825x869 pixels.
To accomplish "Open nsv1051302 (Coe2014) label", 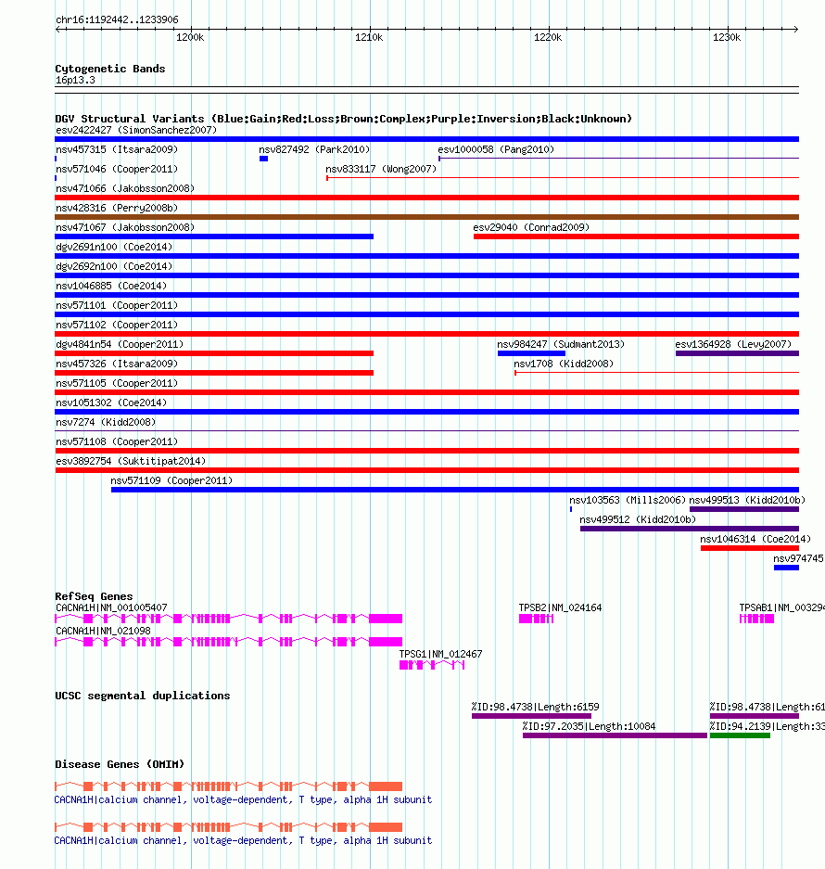I will pos(111,403).
